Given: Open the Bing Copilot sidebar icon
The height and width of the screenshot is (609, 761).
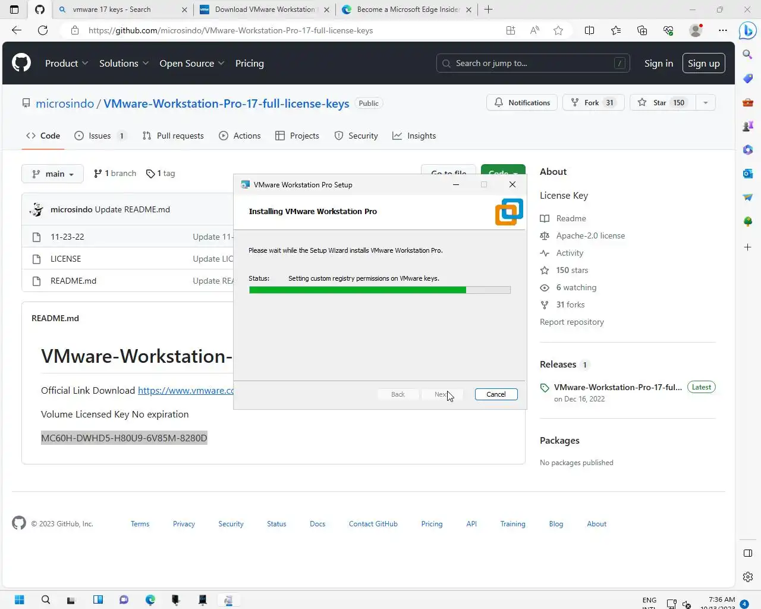Looking at the screenshot, I should click(x=747, y=30).
